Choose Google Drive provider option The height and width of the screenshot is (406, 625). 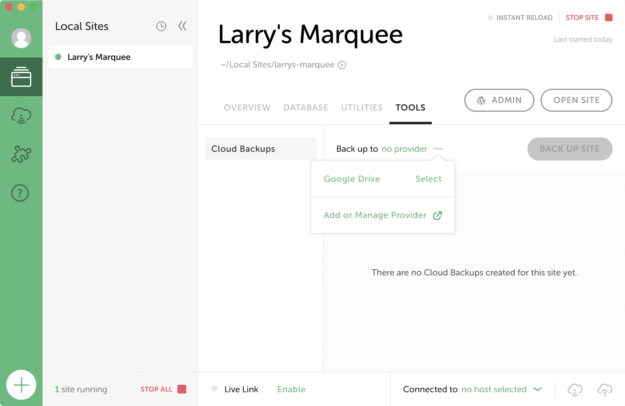pyautogui.click(x=352, y=179)
